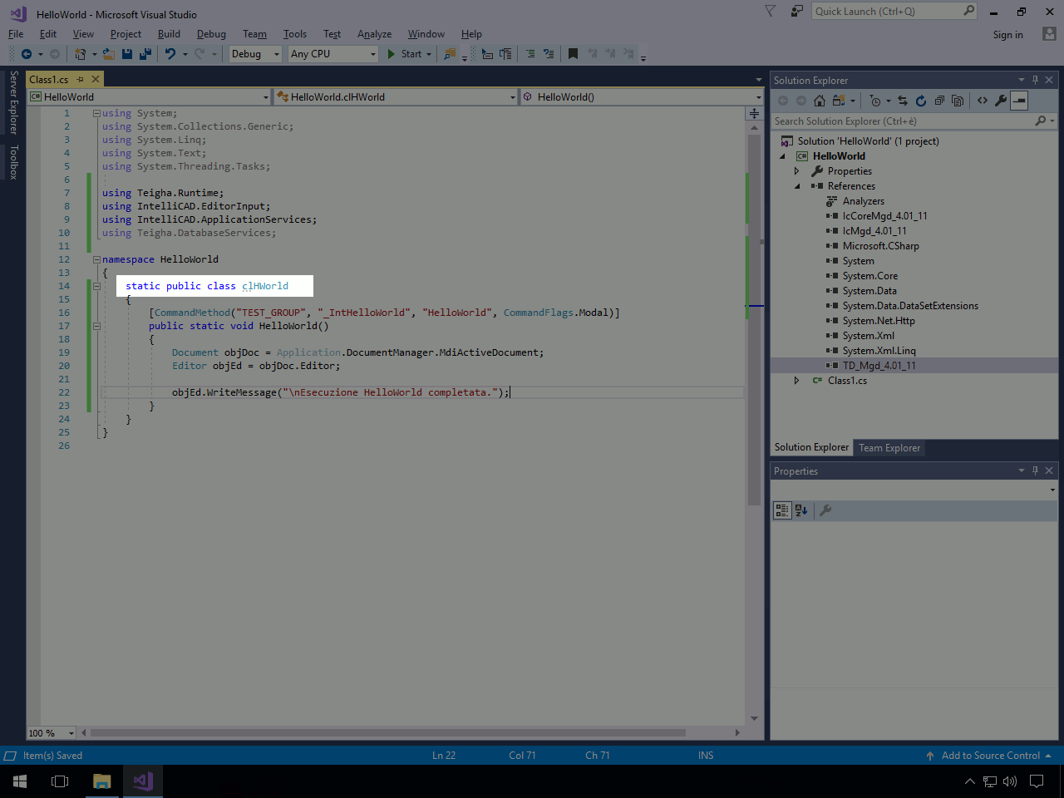
Task: Toggle Show All Files in Solution Explorer
Action: (x=958, y=101)
